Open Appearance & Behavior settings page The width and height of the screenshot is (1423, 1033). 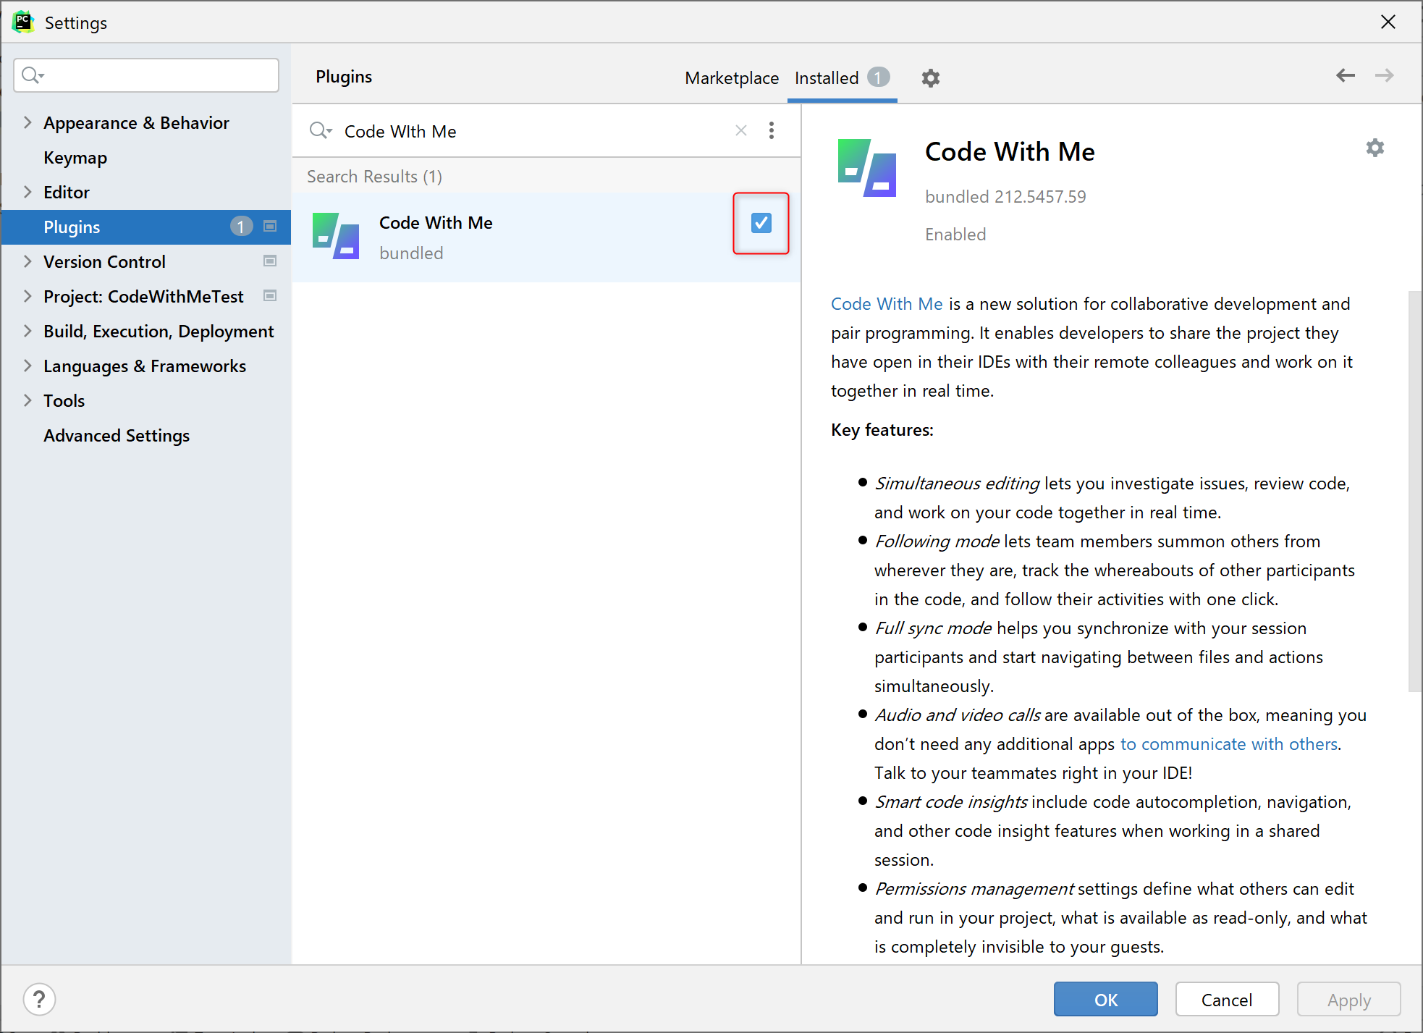coord(136,123)
